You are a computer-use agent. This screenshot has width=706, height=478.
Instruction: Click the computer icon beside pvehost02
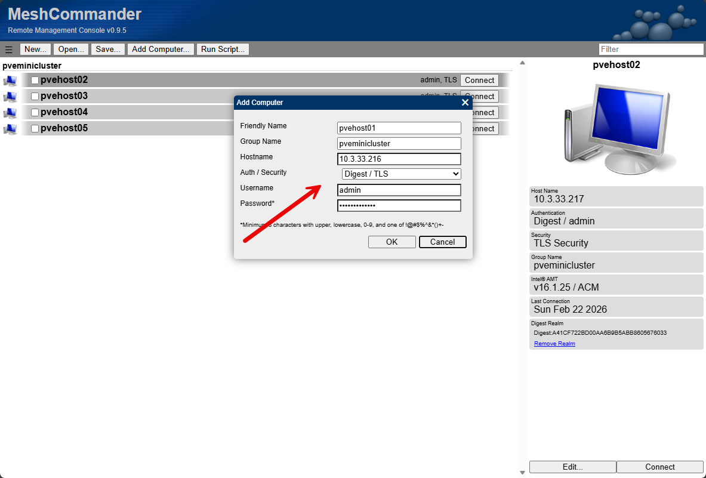(x=10, y=79)
